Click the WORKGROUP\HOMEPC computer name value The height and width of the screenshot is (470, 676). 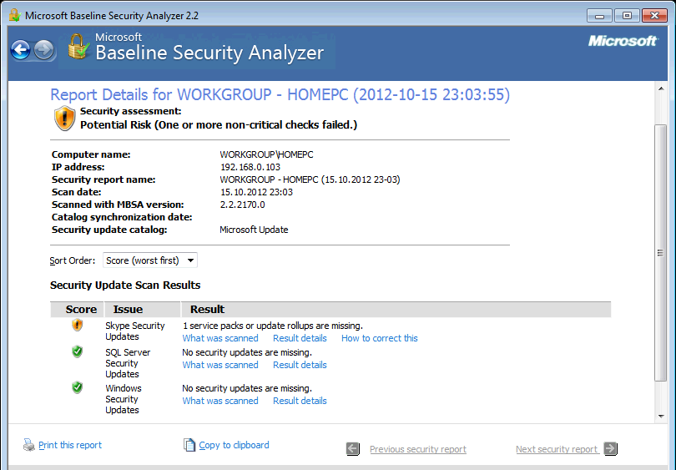tap(266, 154)
